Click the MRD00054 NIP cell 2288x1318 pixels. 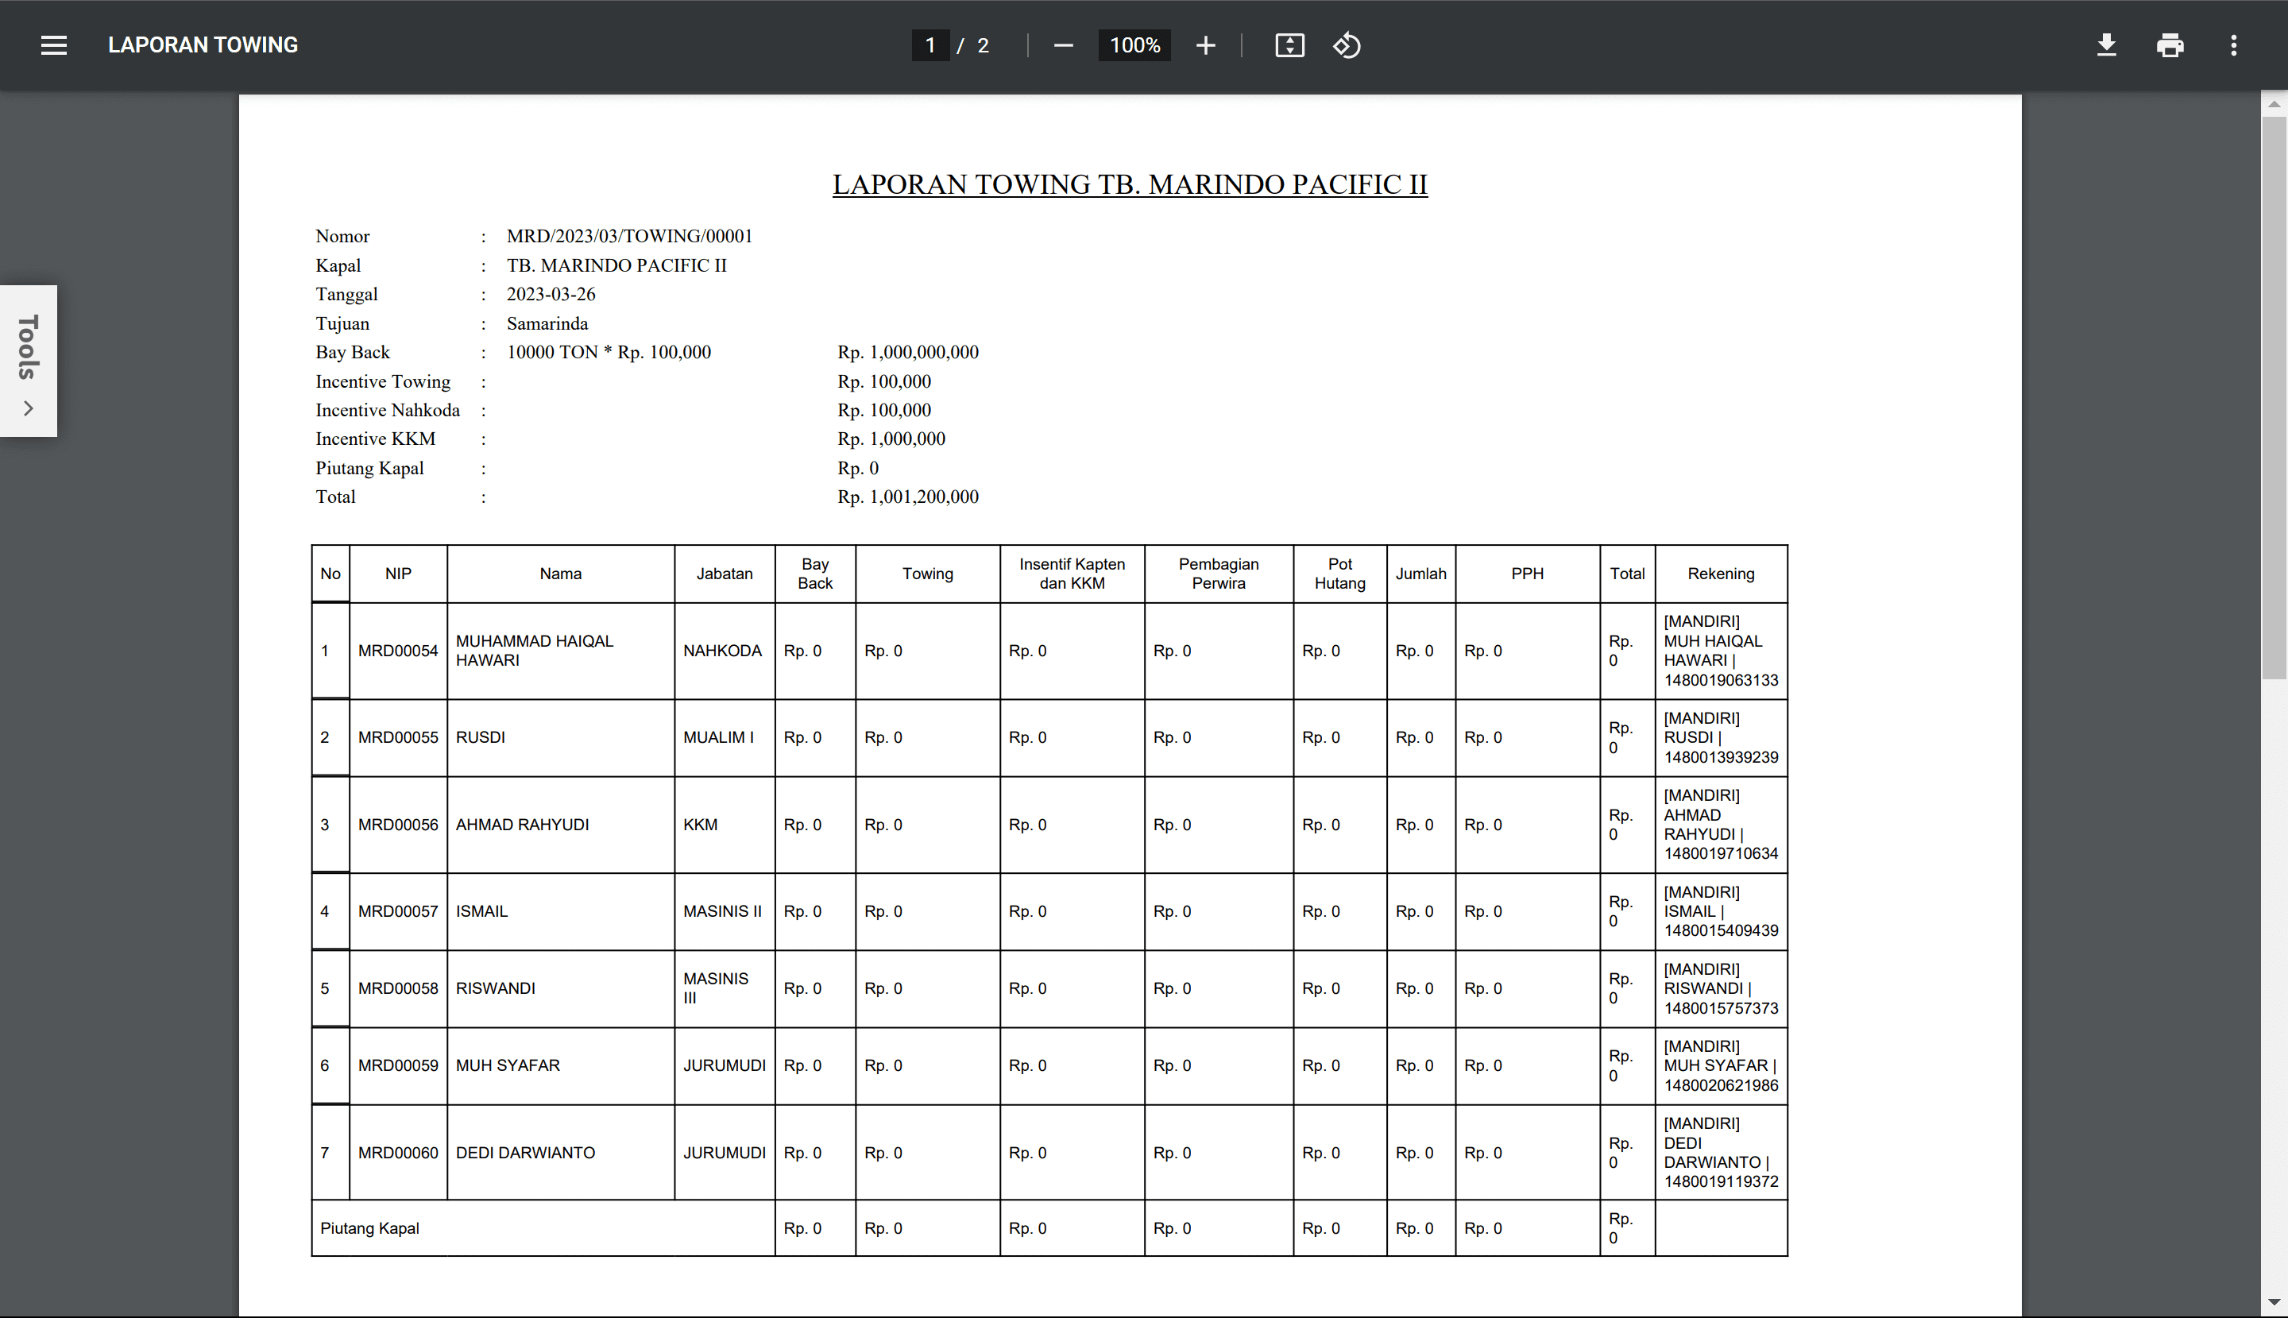(397, 651)
